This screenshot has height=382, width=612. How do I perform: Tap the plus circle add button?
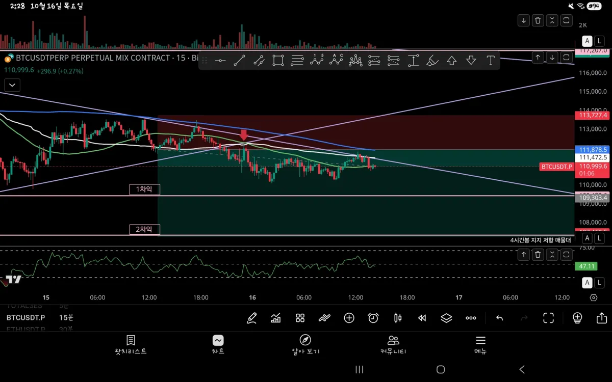349,318
